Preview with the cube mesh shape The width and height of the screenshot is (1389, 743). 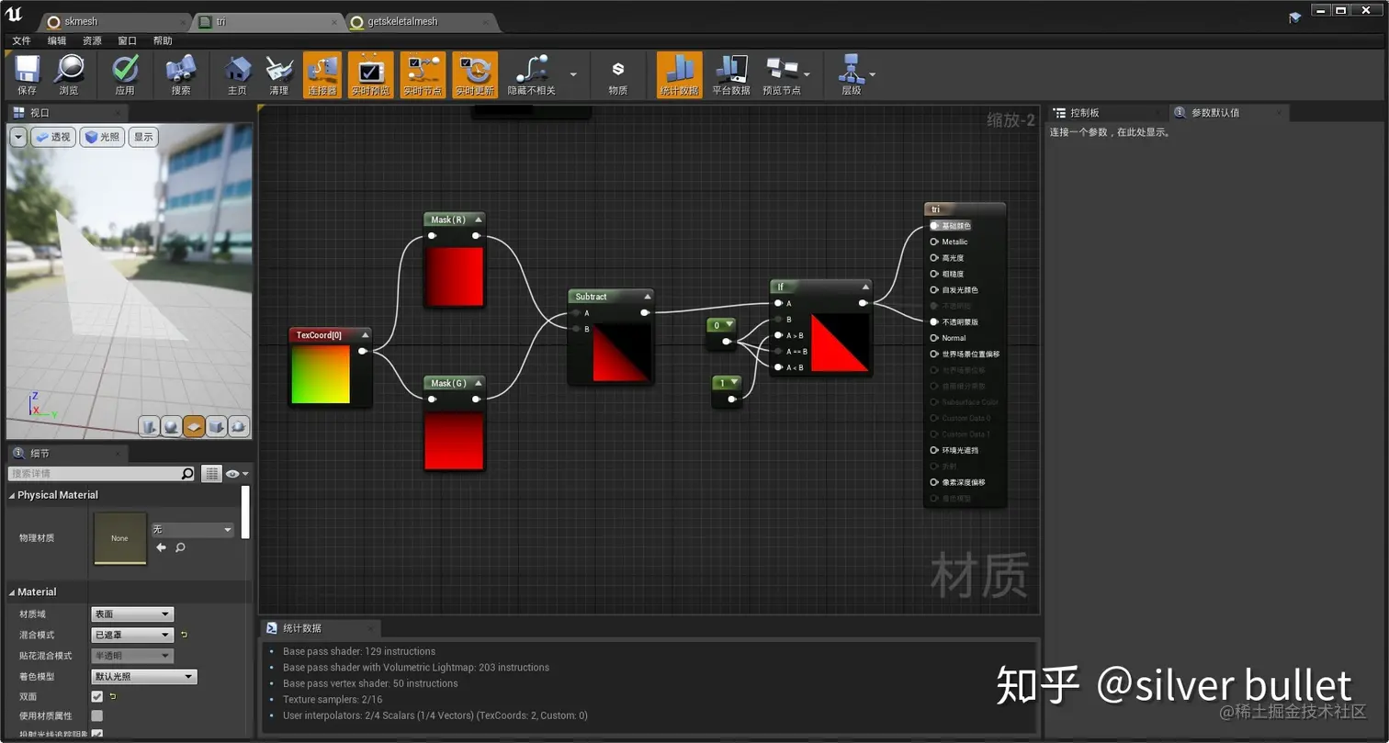pyautogui.click(x=216, y=426)
